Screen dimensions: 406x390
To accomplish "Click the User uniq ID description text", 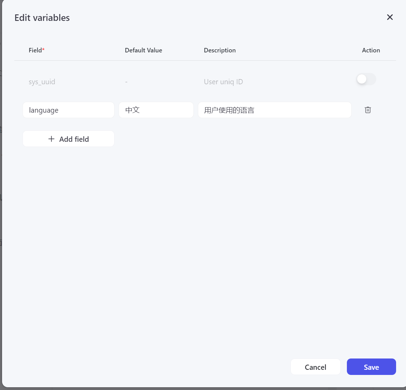I will (x=223, y=82).
